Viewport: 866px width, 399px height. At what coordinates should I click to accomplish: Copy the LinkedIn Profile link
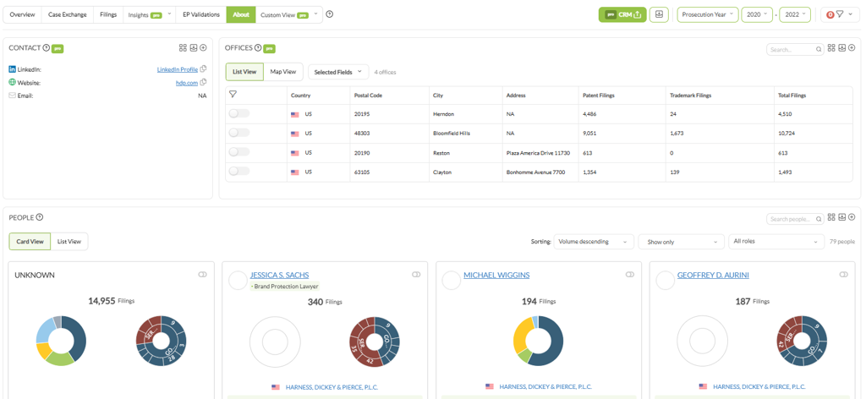pyautogui.click(x=203, y=69)
